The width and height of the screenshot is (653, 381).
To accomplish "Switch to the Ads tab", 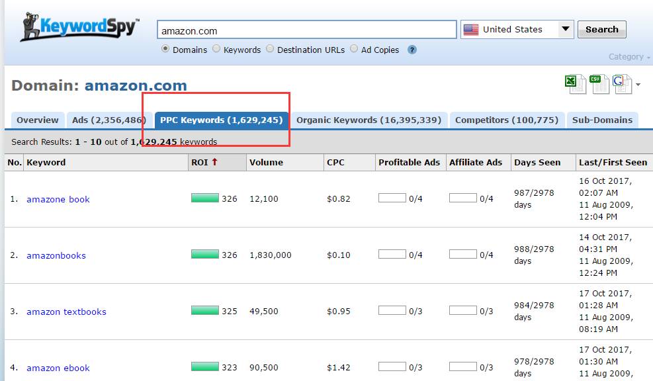I will [109, 120].
